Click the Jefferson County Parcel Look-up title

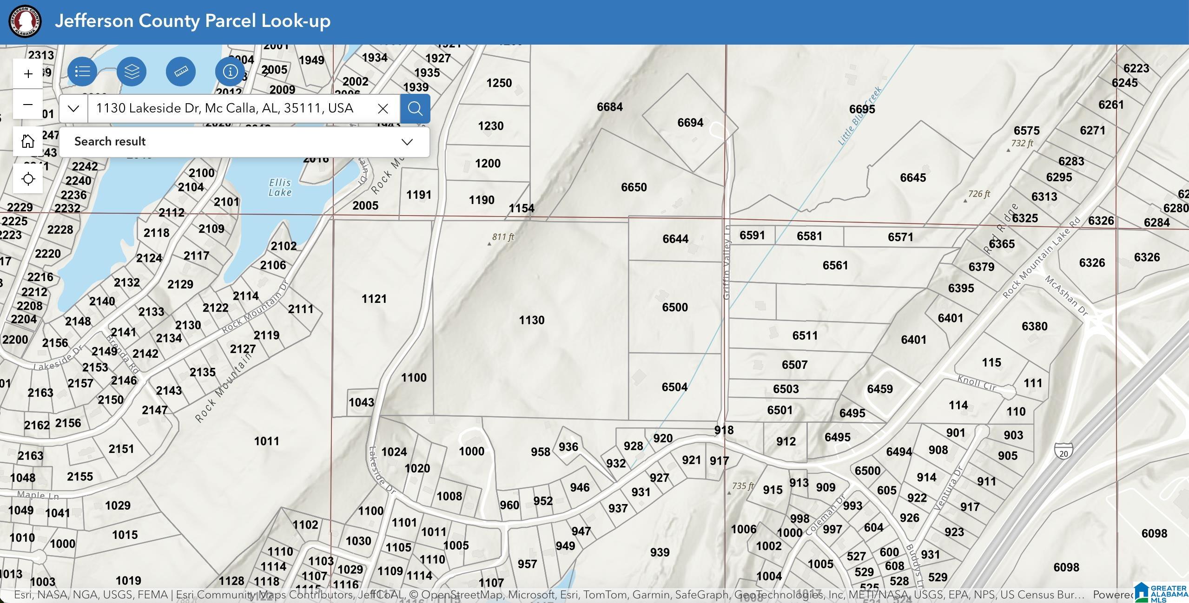(x=192, y=21)
